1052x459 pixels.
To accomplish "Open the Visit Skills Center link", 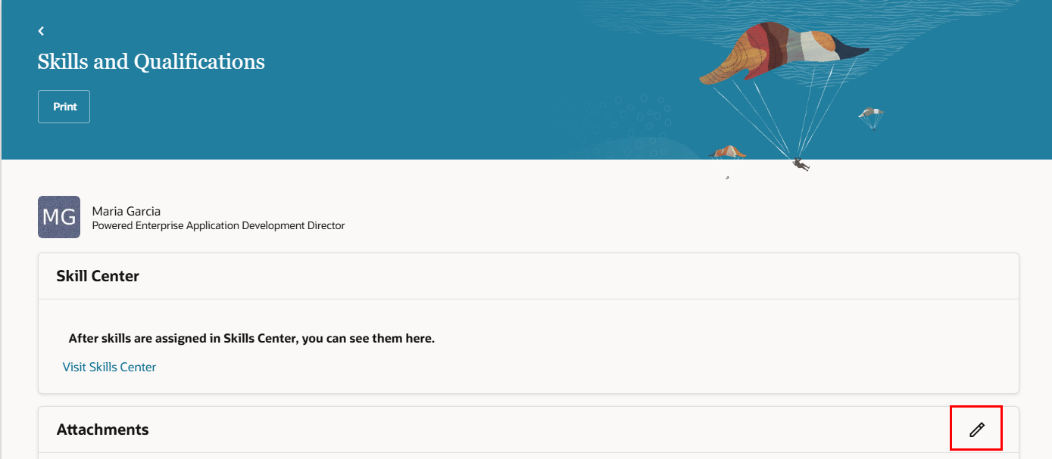I will [x=109, y=368].
